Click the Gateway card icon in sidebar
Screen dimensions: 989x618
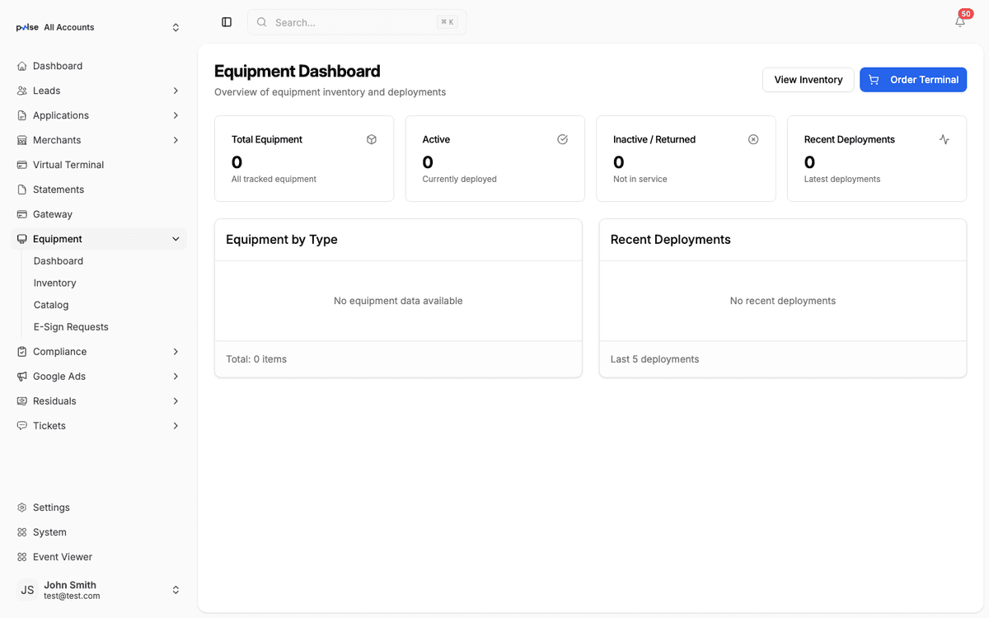coord(21,214)
